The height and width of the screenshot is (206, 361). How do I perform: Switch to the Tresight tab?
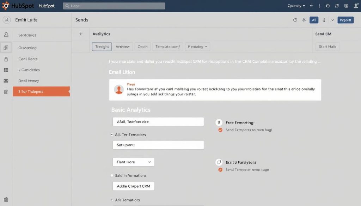pyautogui.click(x=102, y=46)
